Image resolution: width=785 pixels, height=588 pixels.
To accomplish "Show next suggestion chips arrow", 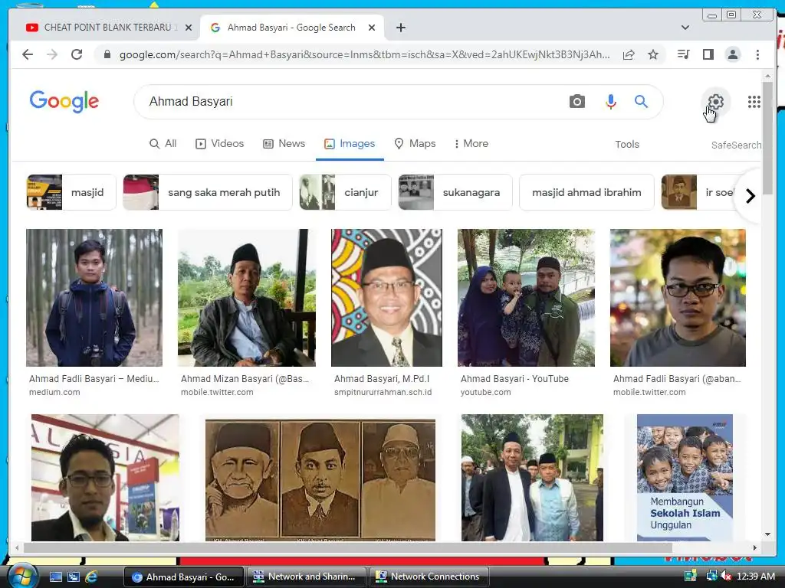I will 750,196.
